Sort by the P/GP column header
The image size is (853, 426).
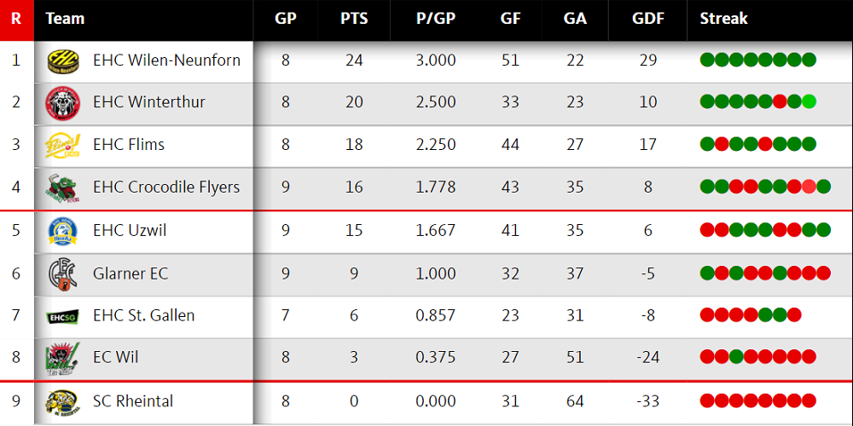tap(436, 19)
